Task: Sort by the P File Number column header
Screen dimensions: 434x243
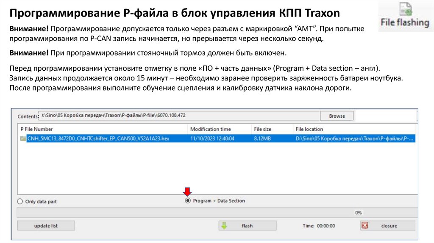Action: point(103,129)
